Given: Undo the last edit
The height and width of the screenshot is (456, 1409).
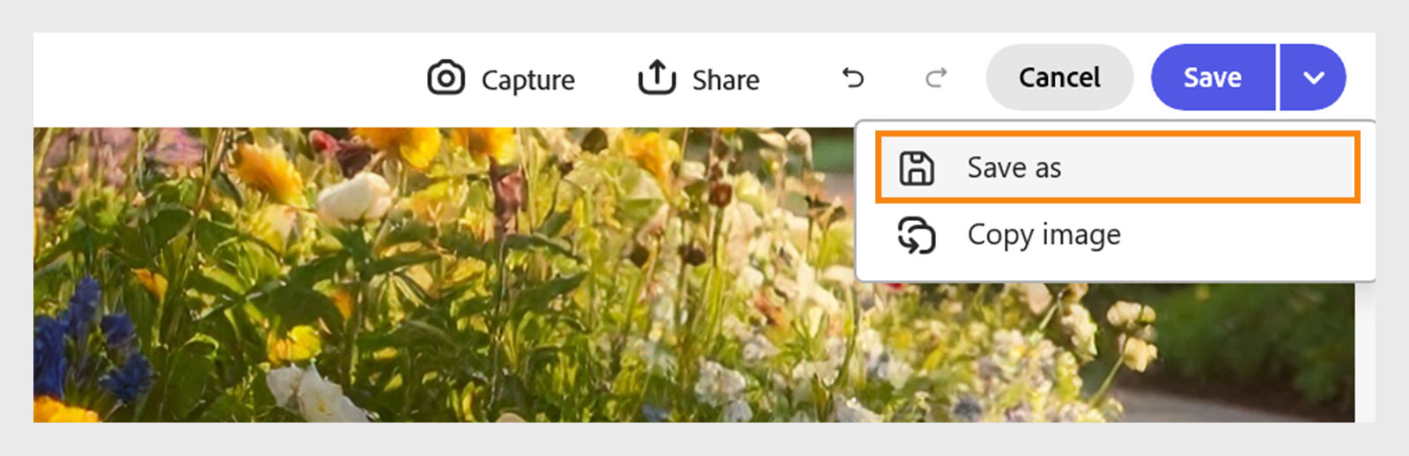Looking at the screenshot, I should (852, 78).
